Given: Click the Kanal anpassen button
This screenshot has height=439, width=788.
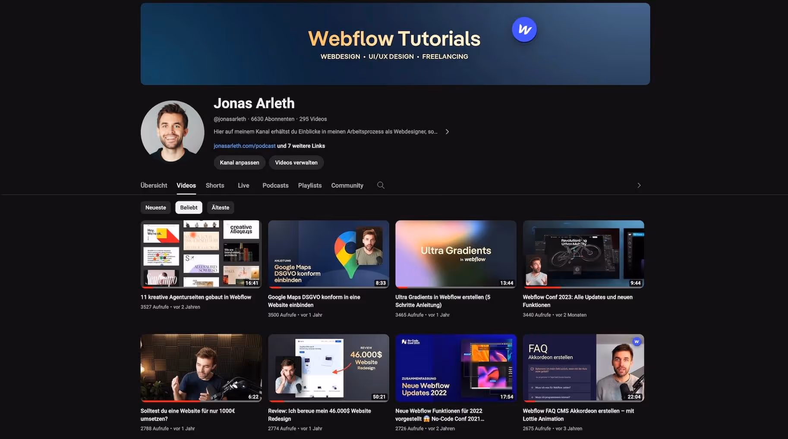Looking at the screenshot, I should pyautogui.click(x=240, y=163).
